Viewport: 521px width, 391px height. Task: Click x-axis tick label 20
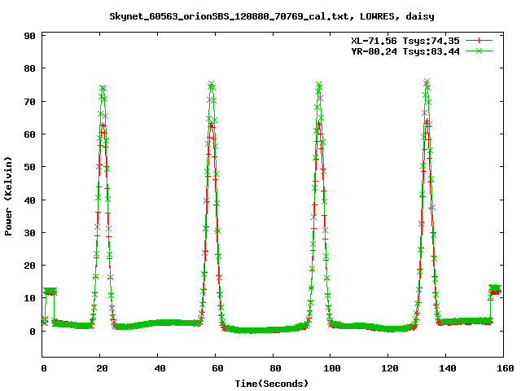[102, 368]
